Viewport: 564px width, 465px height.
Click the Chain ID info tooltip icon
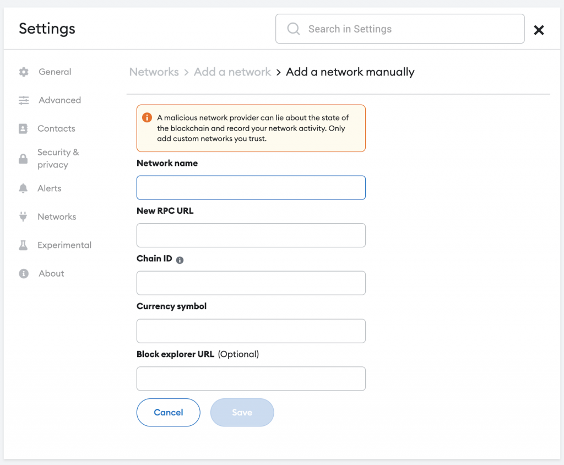(180, 260)
